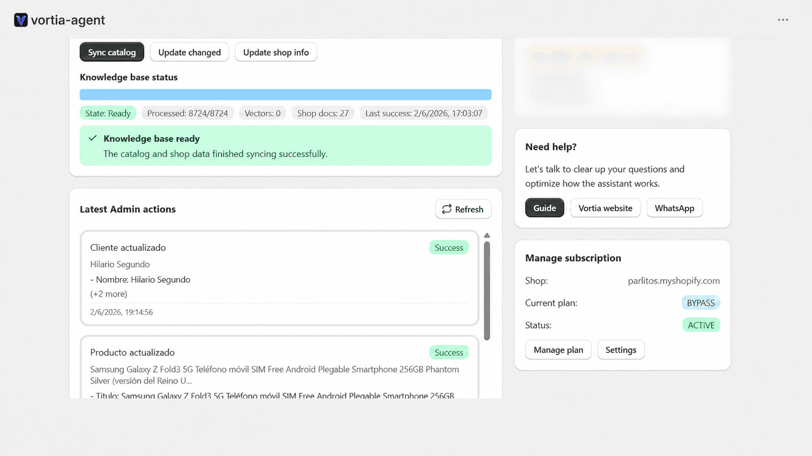This screenshot has height=456, width=812.
Task: Visit the Vortia website link button
Action: coord(605,208)
